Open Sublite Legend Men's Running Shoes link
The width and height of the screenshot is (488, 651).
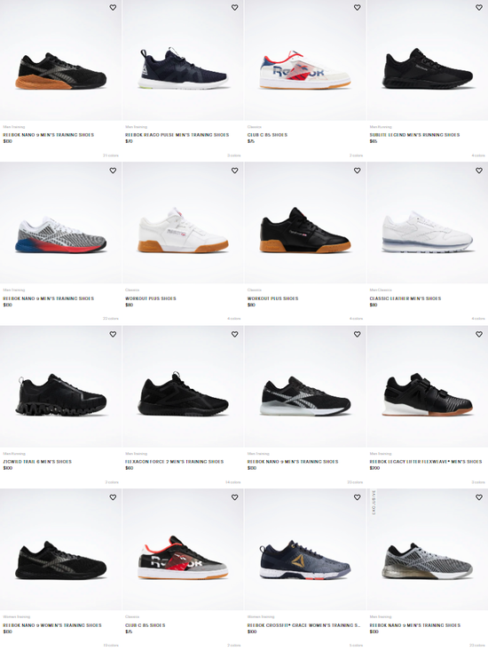[414, 135]
